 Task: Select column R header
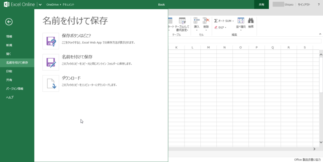point(289,47)
